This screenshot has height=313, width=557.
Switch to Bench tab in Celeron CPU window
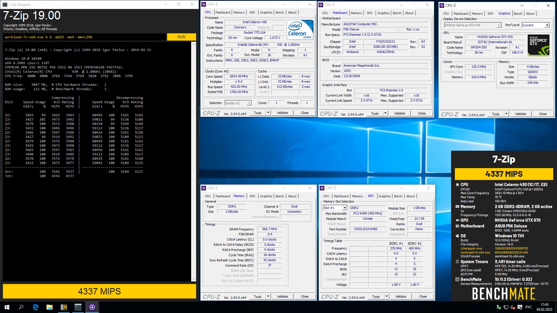pos(280,12)
